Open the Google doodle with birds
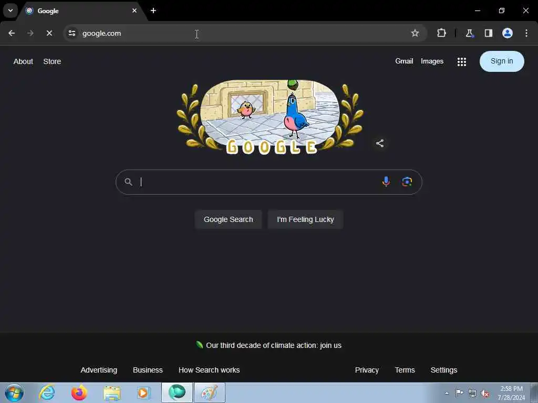Image resolution: width=538 pixels, height=403 pixels. pyautogui.click(x=270, y=117)
